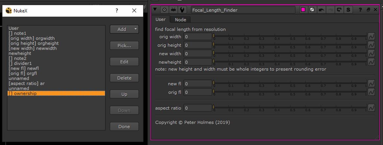
Task: Click the S icon in panel header
Action: pyautogui.click(x=348, y=10)
